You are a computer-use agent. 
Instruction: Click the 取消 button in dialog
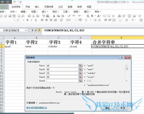(x=123, y=108)
